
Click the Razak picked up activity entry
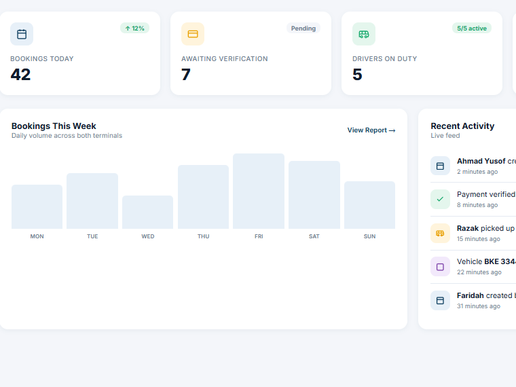(473, 233)
